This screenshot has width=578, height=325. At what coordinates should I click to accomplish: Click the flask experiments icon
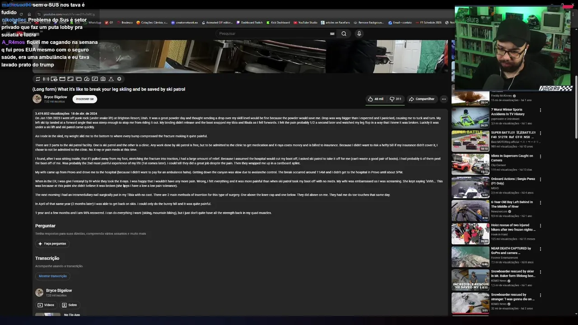111,79
